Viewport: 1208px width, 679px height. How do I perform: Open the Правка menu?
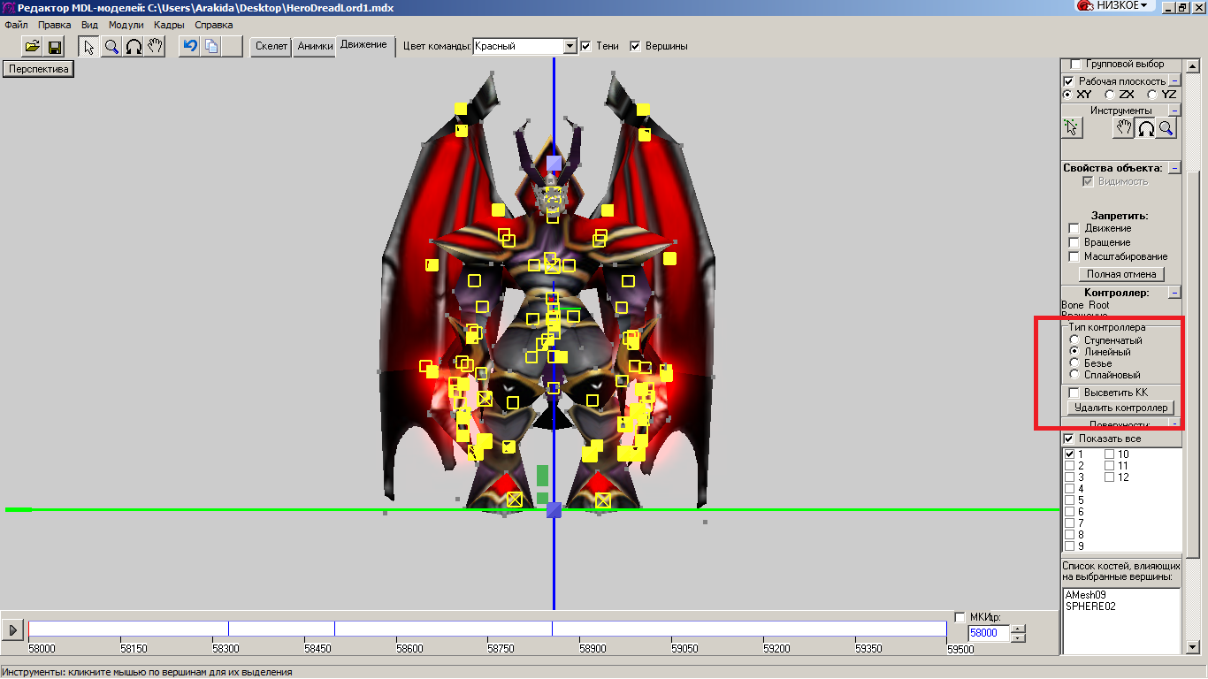coord(55,25)
